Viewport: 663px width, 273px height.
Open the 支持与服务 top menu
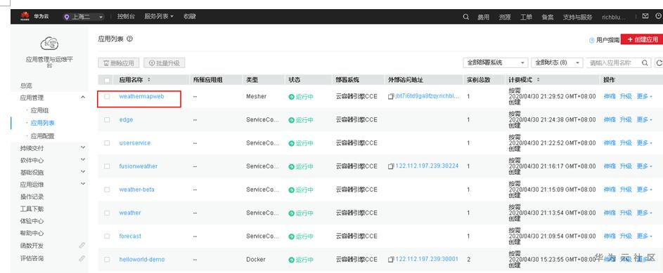tap(578, 18)
